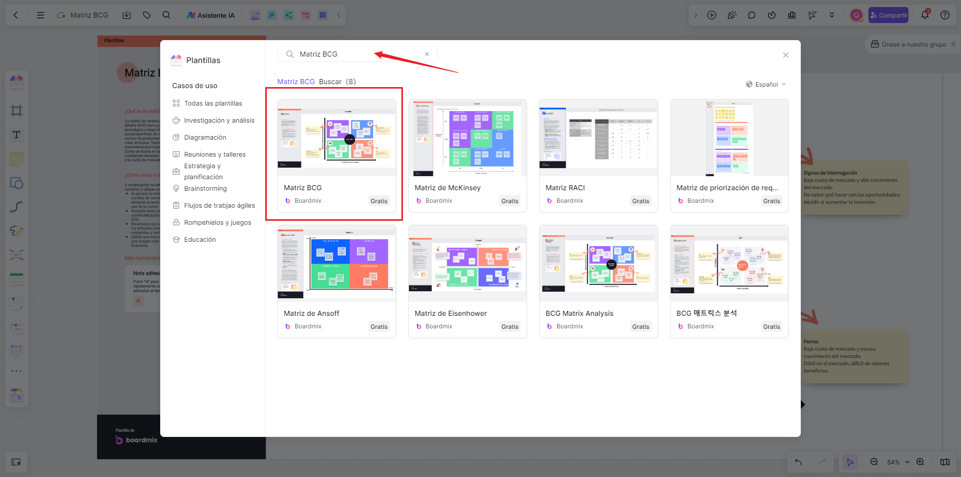Open the Matriz de McKinsey template thumbnail
Screen dimensions: 961x477
tap(467, 138)
